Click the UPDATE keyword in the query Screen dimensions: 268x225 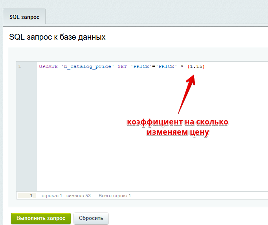[x=47, y=66]
